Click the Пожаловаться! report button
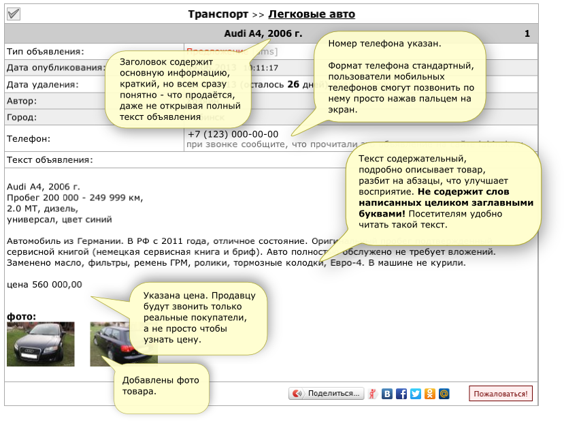The height and width of the screenshot is (421, 564). (501, 394)
